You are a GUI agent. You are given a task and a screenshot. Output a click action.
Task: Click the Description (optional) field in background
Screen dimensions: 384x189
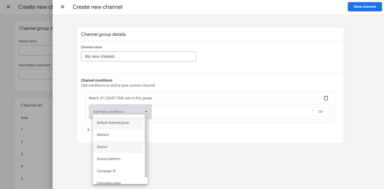click(x=36, y=74)
